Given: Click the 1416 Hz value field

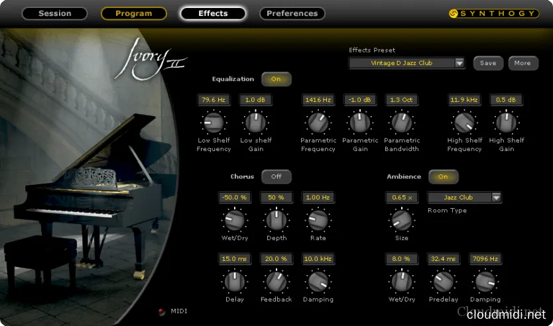Looking at the screenshot, I should point(318,100).
